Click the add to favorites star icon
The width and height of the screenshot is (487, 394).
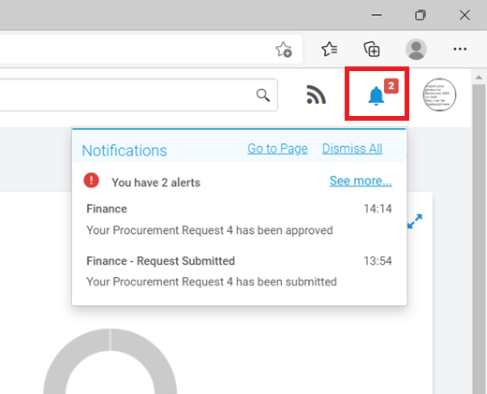pyautogui.click(x=284, y=50)
